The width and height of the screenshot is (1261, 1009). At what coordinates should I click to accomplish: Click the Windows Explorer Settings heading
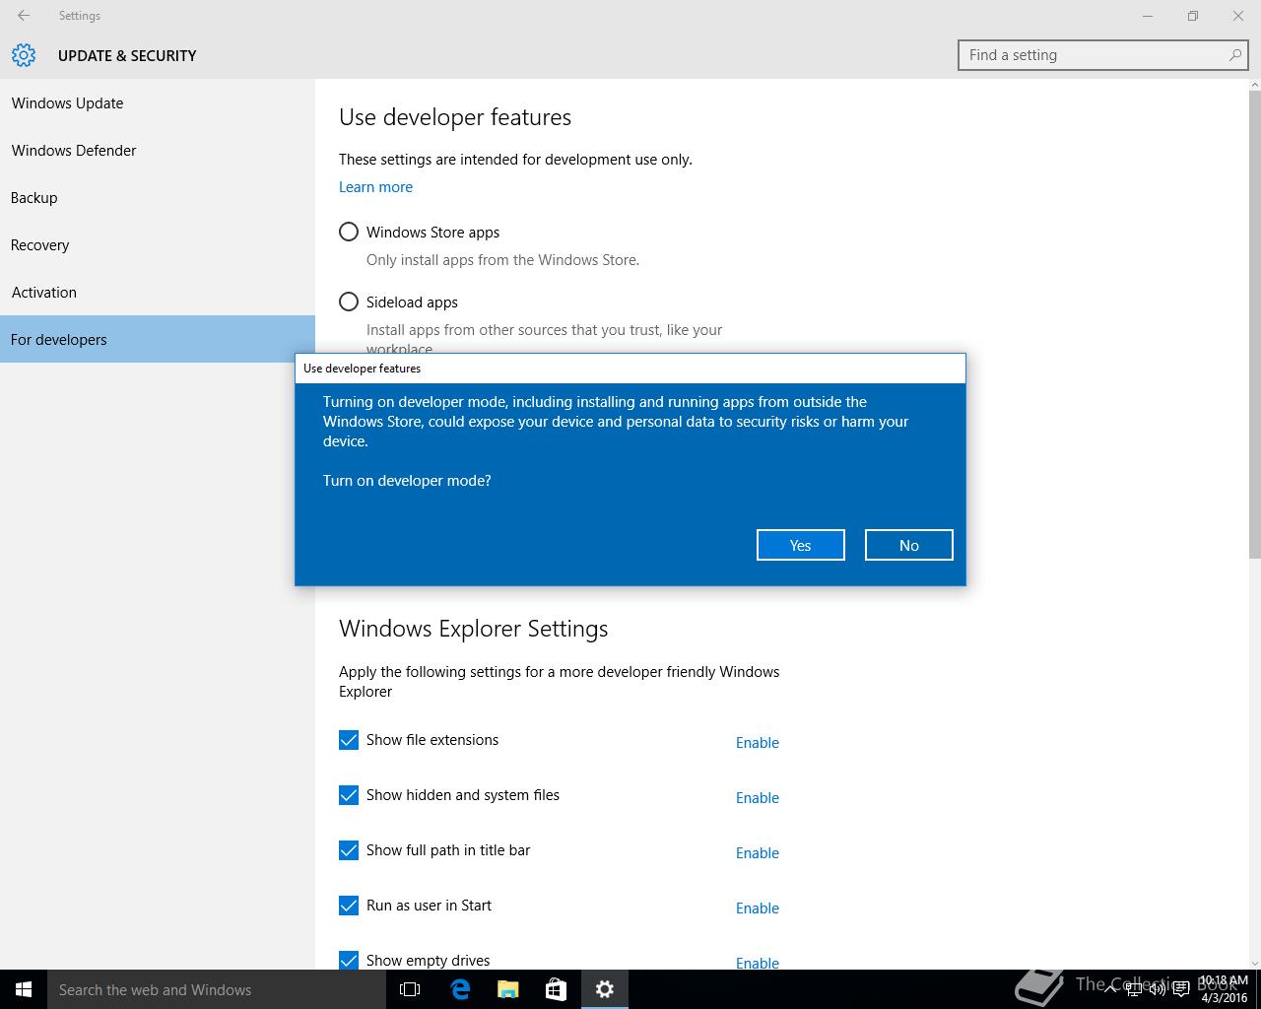[473, 629]
